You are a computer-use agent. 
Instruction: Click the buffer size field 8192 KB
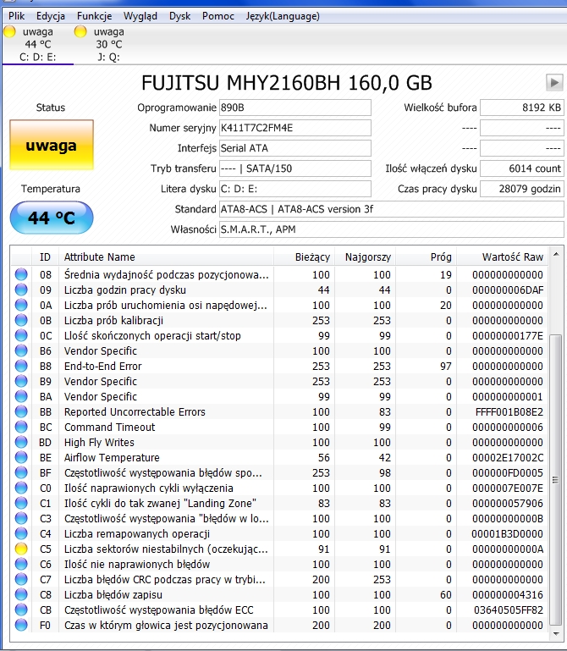click(522, 108)
